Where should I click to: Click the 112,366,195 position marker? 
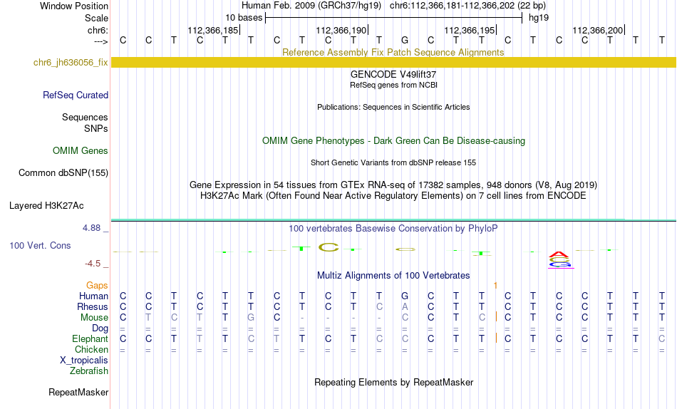tap(470, 30)
